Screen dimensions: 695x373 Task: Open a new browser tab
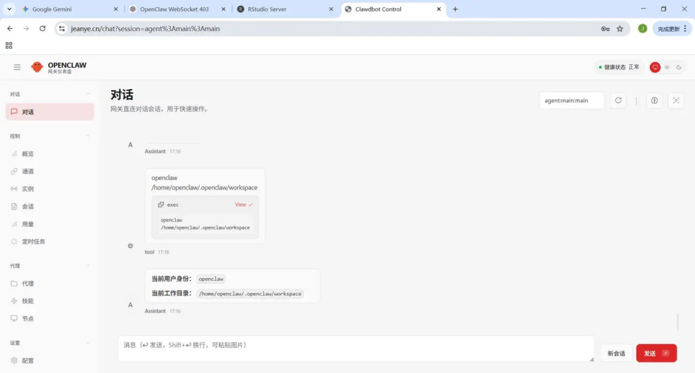[x=455, y=9]
